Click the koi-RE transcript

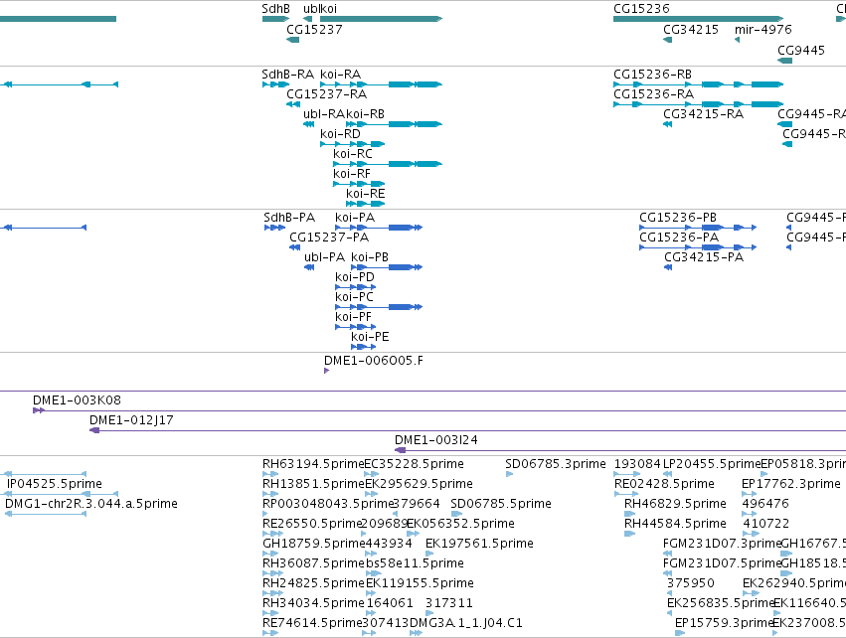pos(365,204)
